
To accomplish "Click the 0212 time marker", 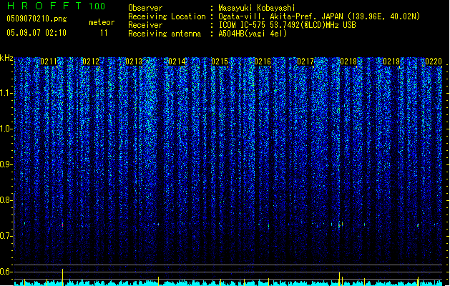I will click(91, 61).
